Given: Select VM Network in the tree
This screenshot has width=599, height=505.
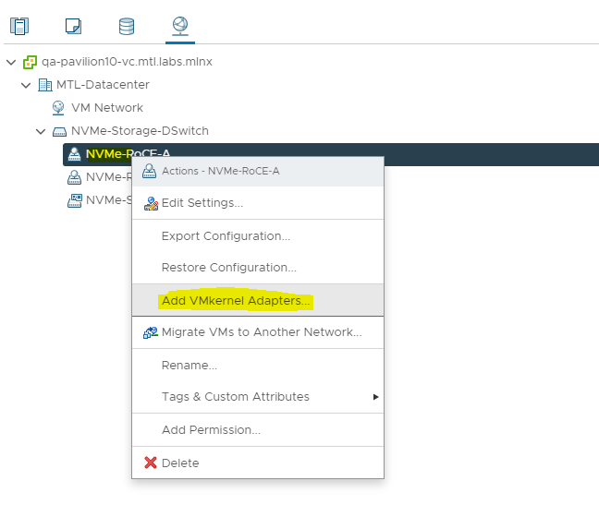Looking at the screenshot, I should point(107,108).
